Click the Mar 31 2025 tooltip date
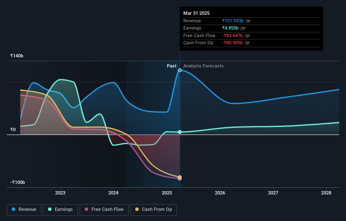The width and height of the screenshot is (346, 221). pyautogui.click(x=196, y=13)
